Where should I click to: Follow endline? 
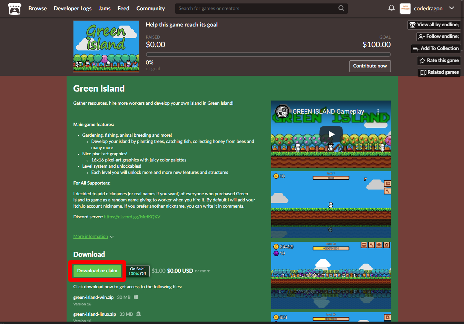pos(438,36)
